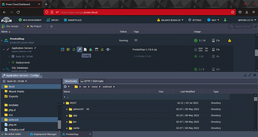The height and width of the screenshot is (137, 258).
Task: Click the pencil icon next to Application Servers
Action: 35,48
